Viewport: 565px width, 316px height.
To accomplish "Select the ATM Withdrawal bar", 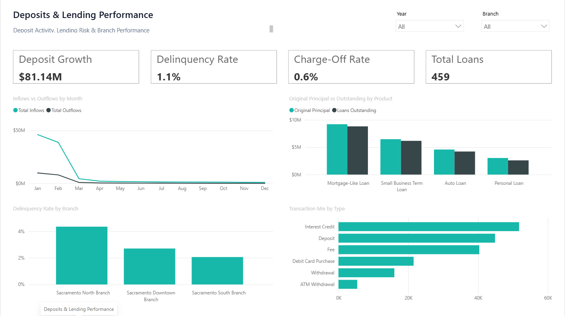I will 348,284.
